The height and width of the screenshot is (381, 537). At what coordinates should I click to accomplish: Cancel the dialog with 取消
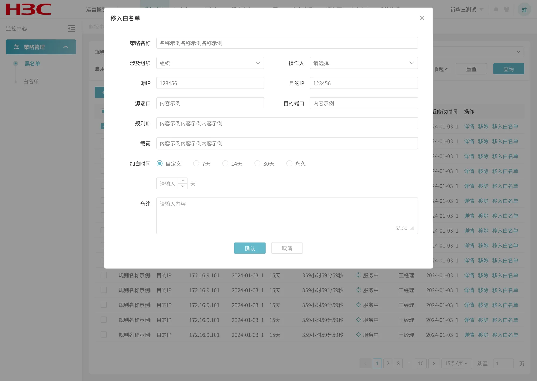[287, 248]
